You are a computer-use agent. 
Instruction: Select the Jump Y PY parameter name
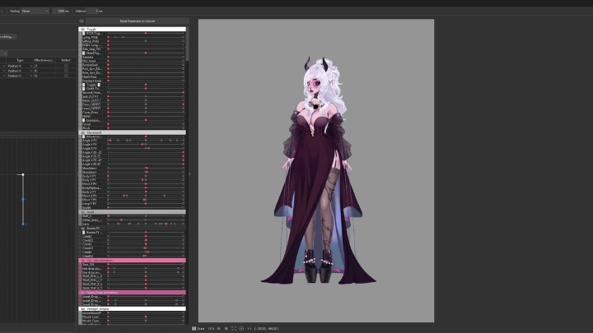tap(90, 204)
